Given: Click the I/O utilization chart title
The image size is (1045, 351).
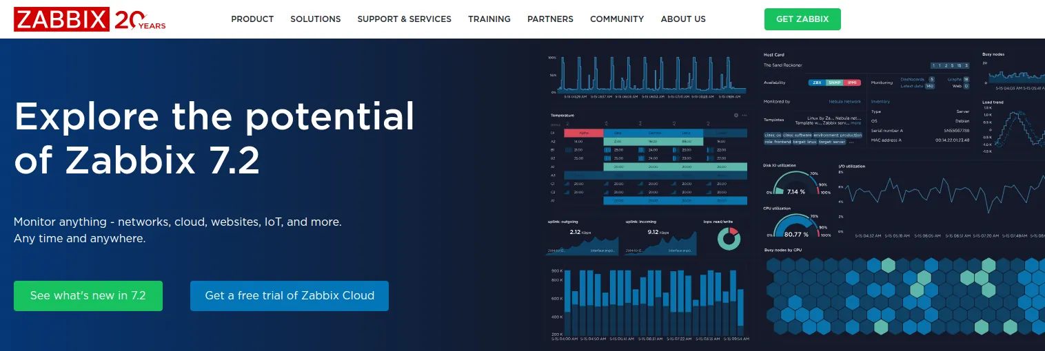Looking at the screenshot, I should (851, 166).
